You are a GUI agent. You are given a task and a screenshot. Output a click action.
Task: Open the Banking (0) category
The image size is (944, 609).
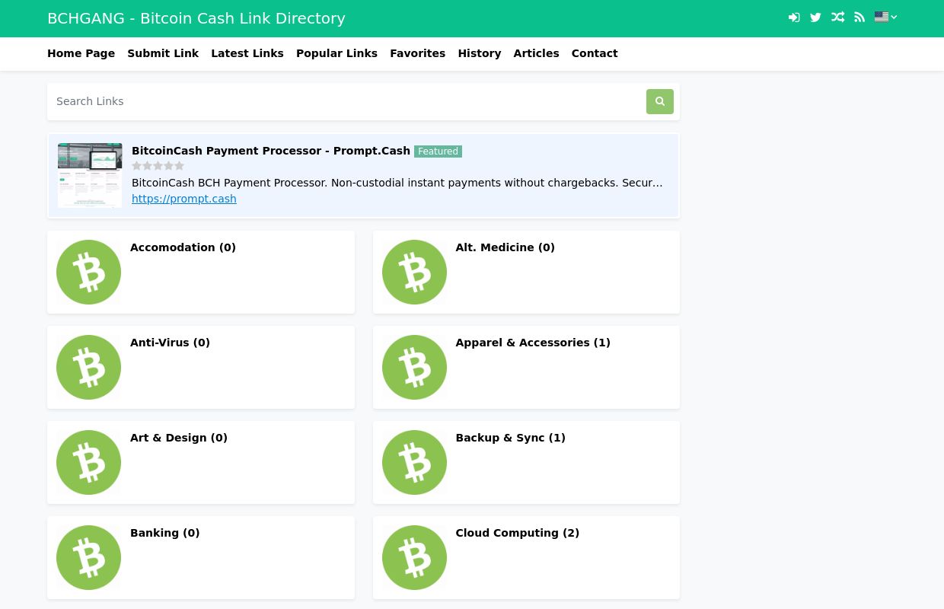[x=165, y=533]
